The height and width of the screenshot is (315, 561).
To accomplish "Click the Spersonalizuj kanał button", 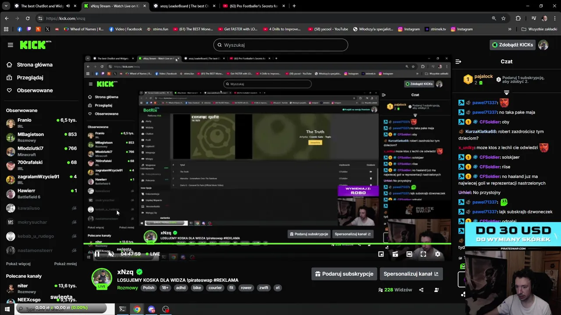I will (x=411, y=274).
